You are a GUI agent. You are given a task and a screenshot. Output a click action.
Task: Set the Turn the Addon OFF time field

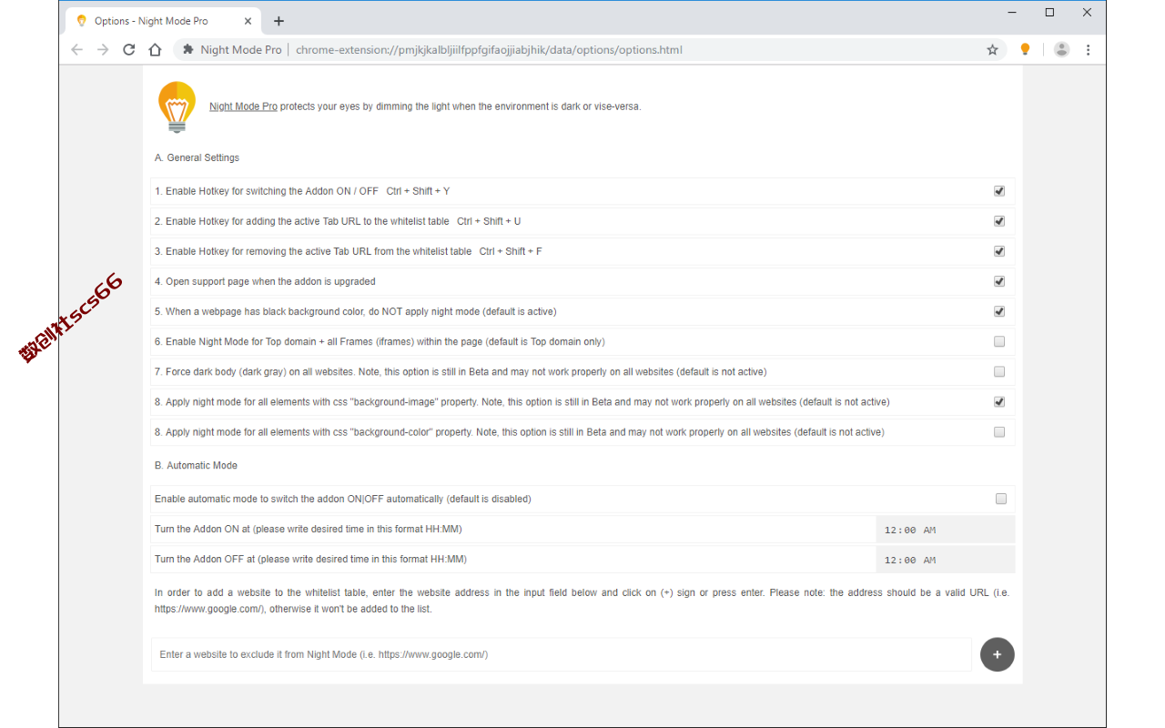pyautogui.click(x=945, y=560)
